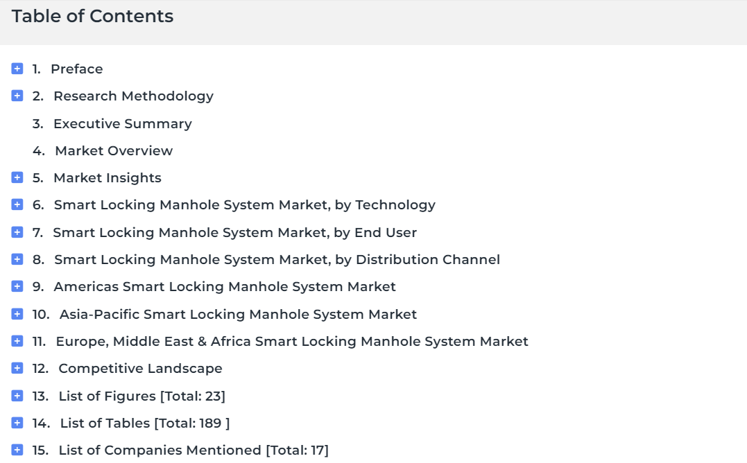Expand the Market Insights plus icon
Screen dimensions: 747x463
click(x=17, y=177)
